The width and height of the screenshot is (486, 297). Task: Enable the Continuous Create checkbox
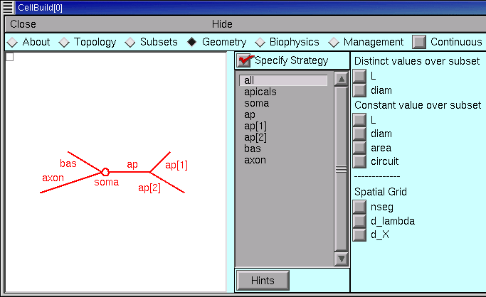(x=419, y=42)
